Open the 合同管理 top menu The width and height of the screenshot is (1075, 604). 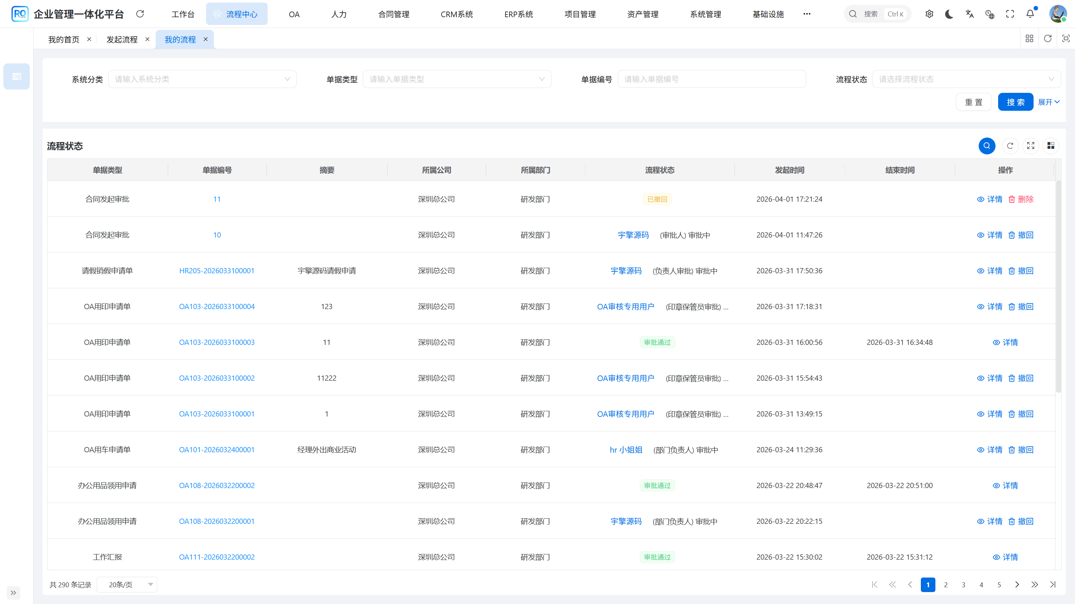(x=393, y=14)
